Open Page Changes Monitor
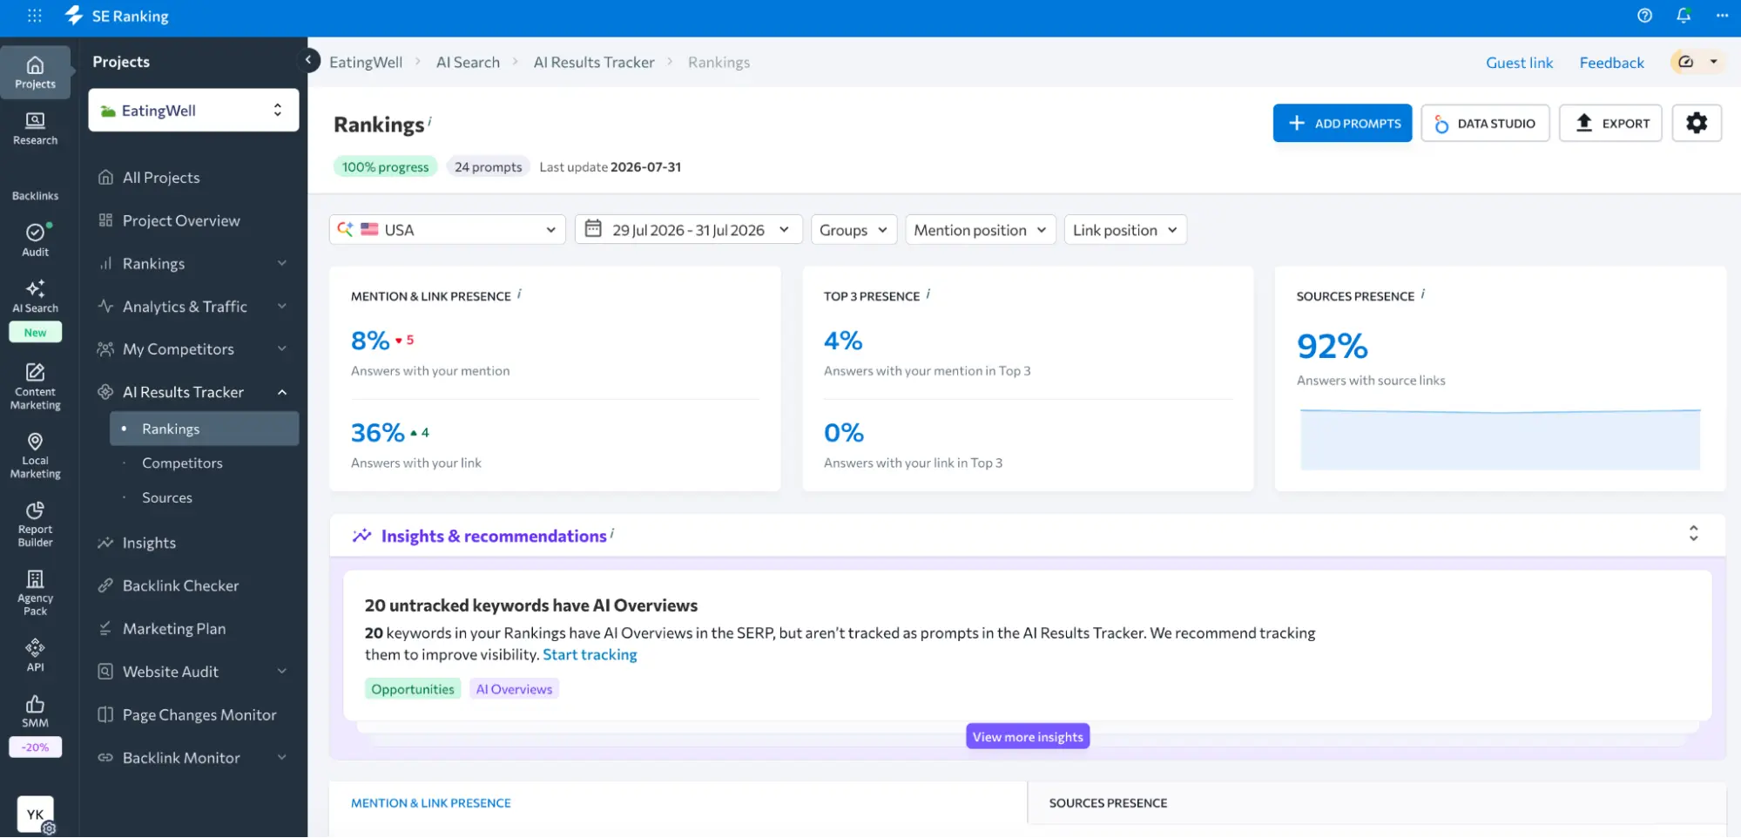 tap(199, 714)
